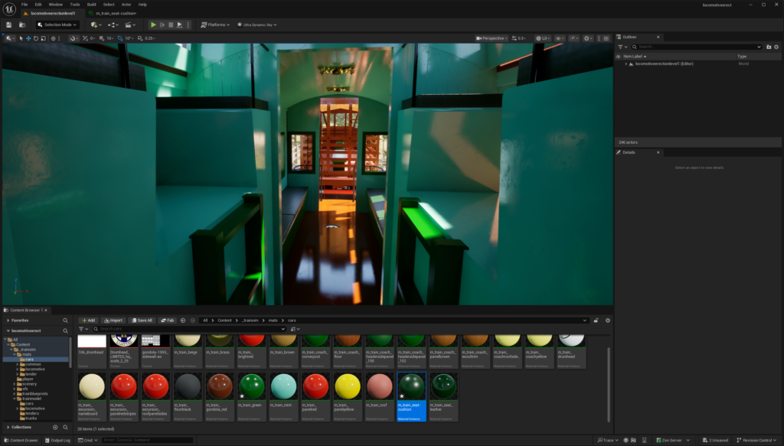
Task: Select the rotate gizmo tool
Action: pos(35,38)
